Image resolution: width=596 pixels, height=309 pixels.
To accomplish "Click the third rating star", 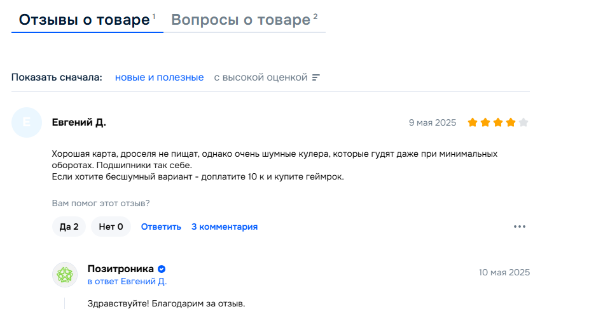I will (498, 122).
